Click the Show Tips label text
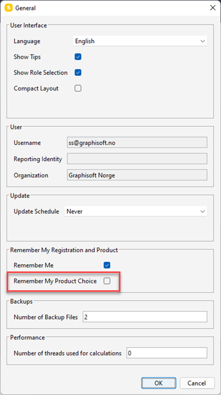Viewport: 221px width, 395px height. pos(27,57)
